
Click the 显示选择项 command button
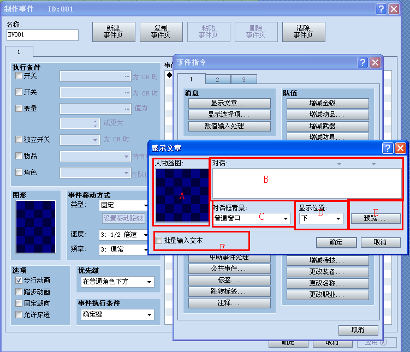click(x=229, y=115)
